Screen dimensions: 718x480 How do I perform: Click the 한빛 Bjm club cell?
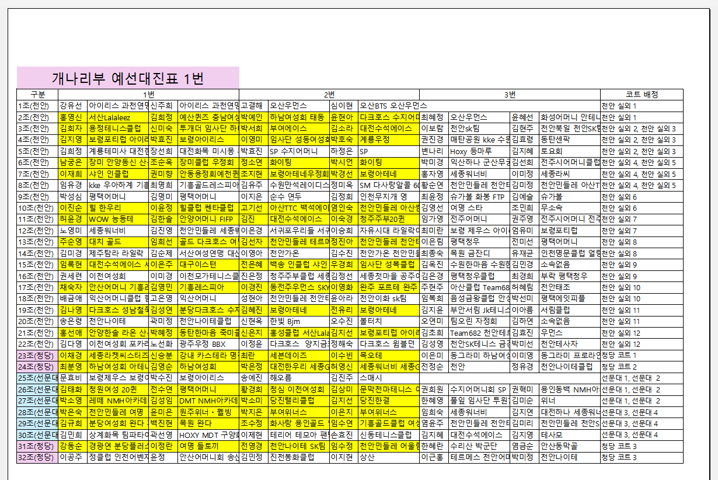pyautogui.click(x=298, y=322)
